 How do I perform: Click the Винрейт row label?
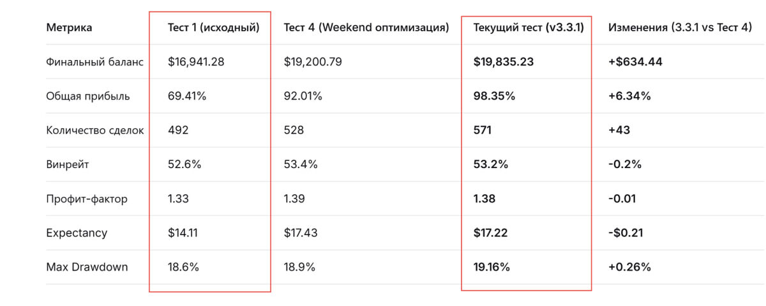point(68,164)
